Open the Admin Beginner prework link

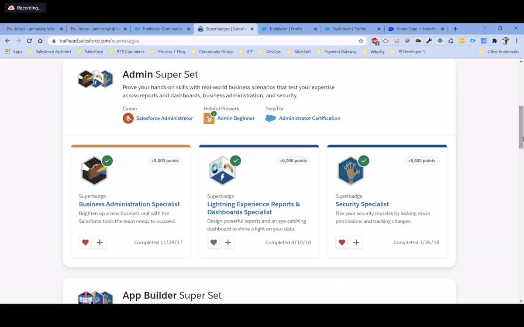click(x=236, y=118)
